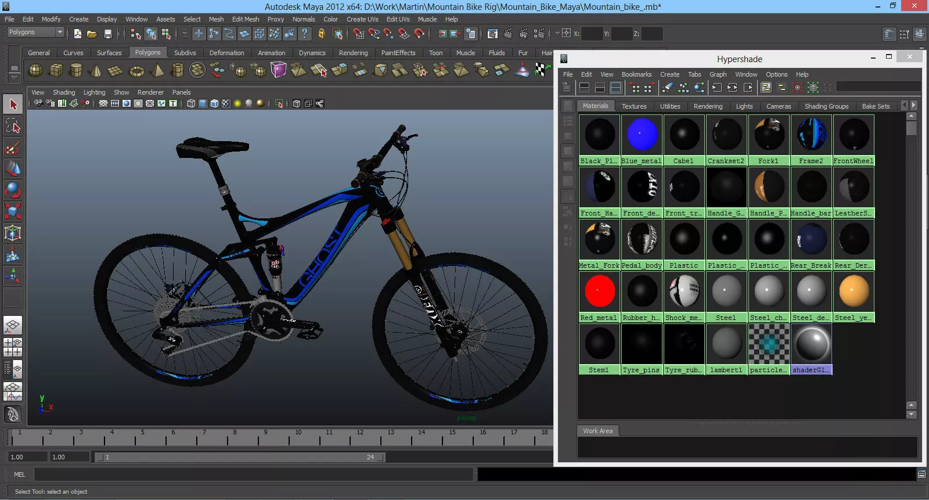This screenshot has width=929, height=500.
Task: Clear the graph with Hypershade eraser icon
Action: coord(668,88)
